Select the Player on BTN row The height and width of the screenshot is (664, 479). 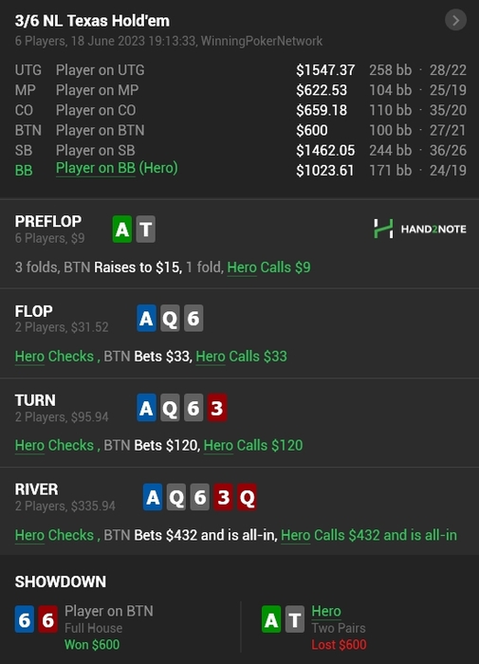[x=241, y=130]
